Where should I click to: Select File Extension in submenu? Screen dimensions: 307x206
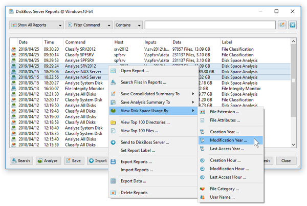[231, 112]
